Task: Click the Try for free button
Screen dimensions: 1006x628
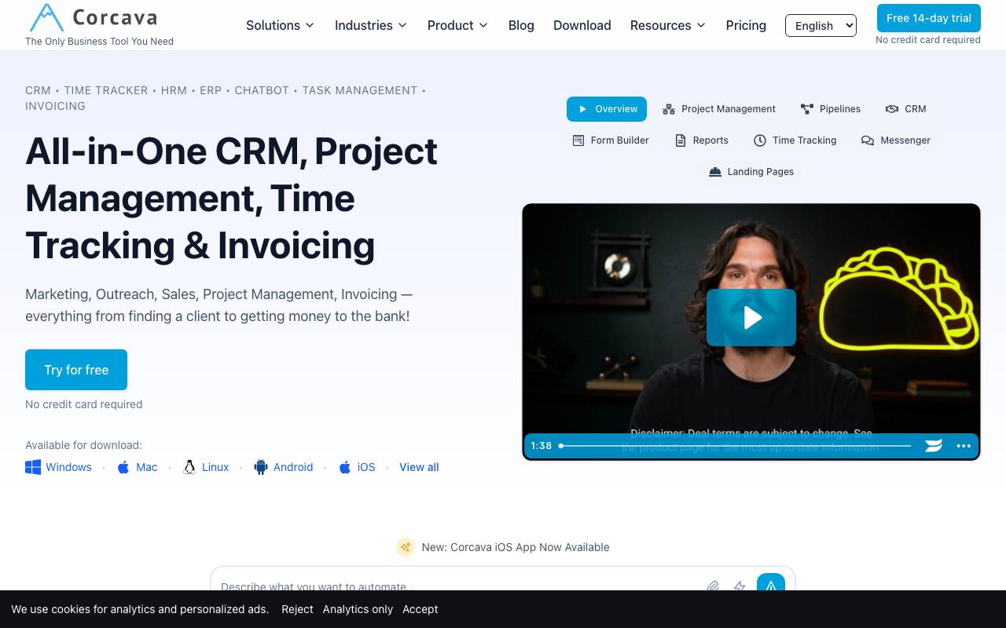Action: click(x=76, y=370)
